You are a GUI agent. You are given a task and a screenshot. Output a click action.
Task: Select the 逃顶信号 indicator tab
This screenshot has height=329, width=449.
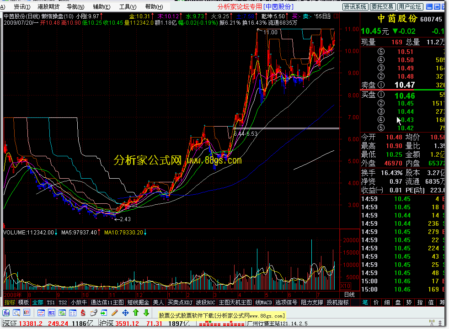coord(286,302)
